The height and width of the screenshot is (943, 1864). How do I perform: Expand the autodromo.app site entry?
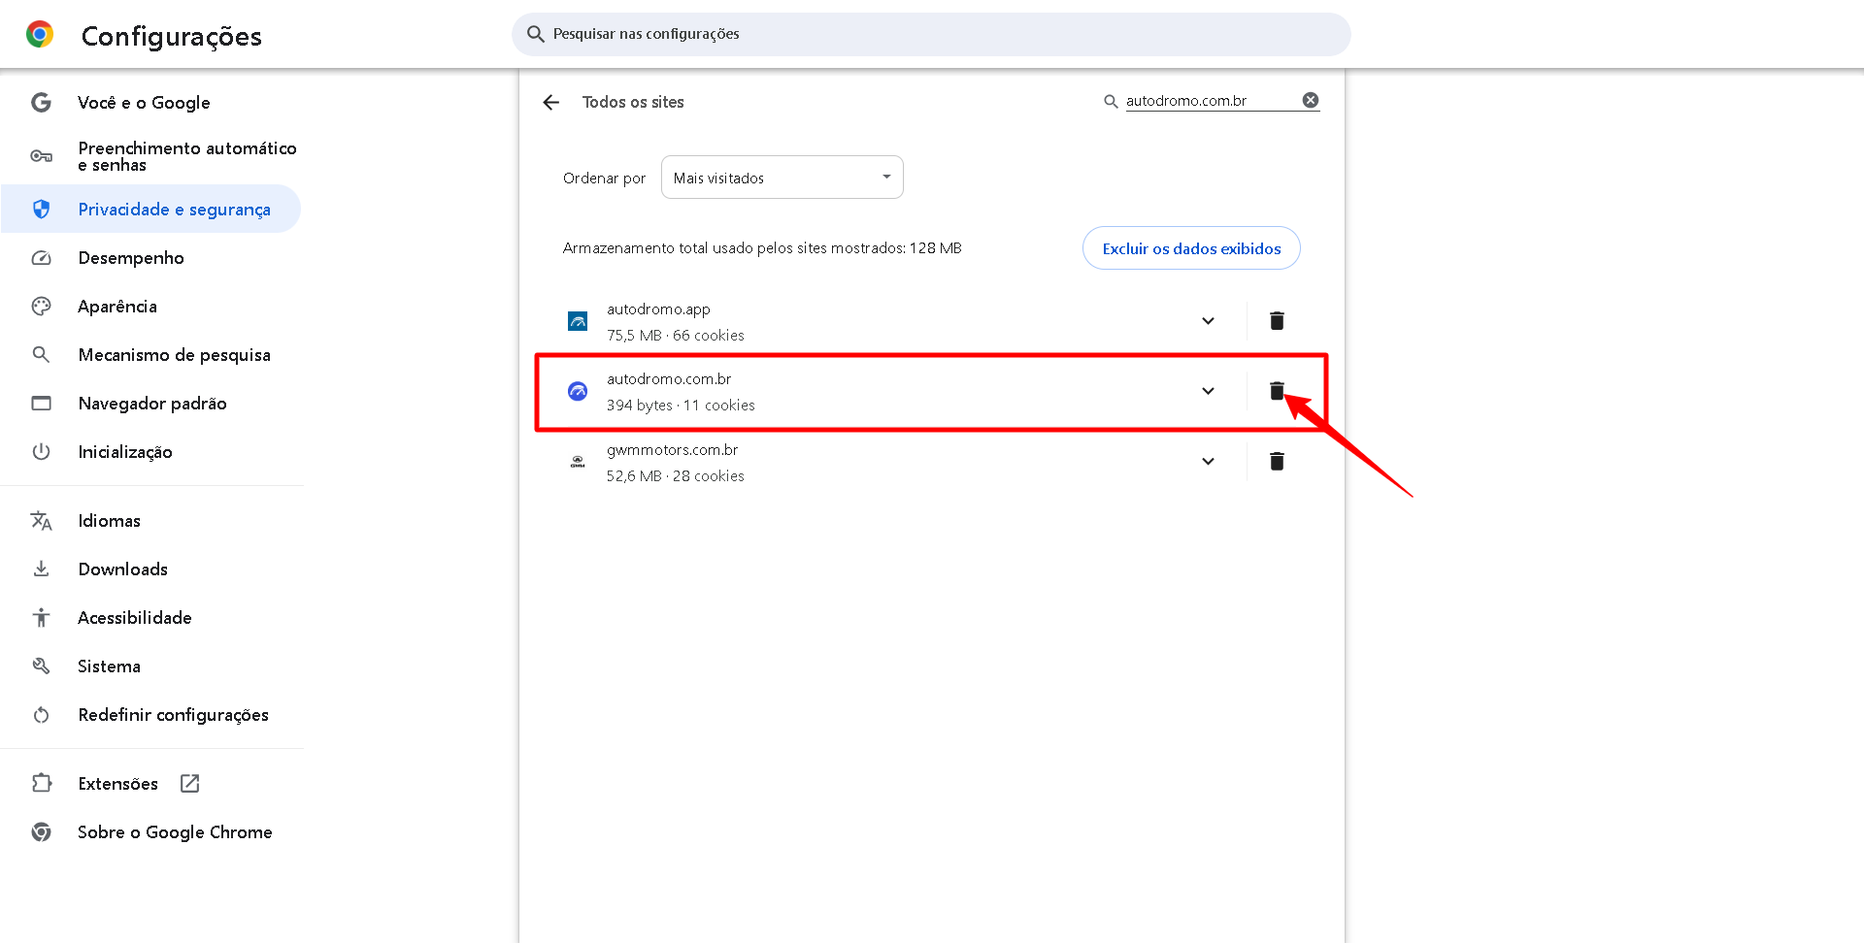point(1208,321)
